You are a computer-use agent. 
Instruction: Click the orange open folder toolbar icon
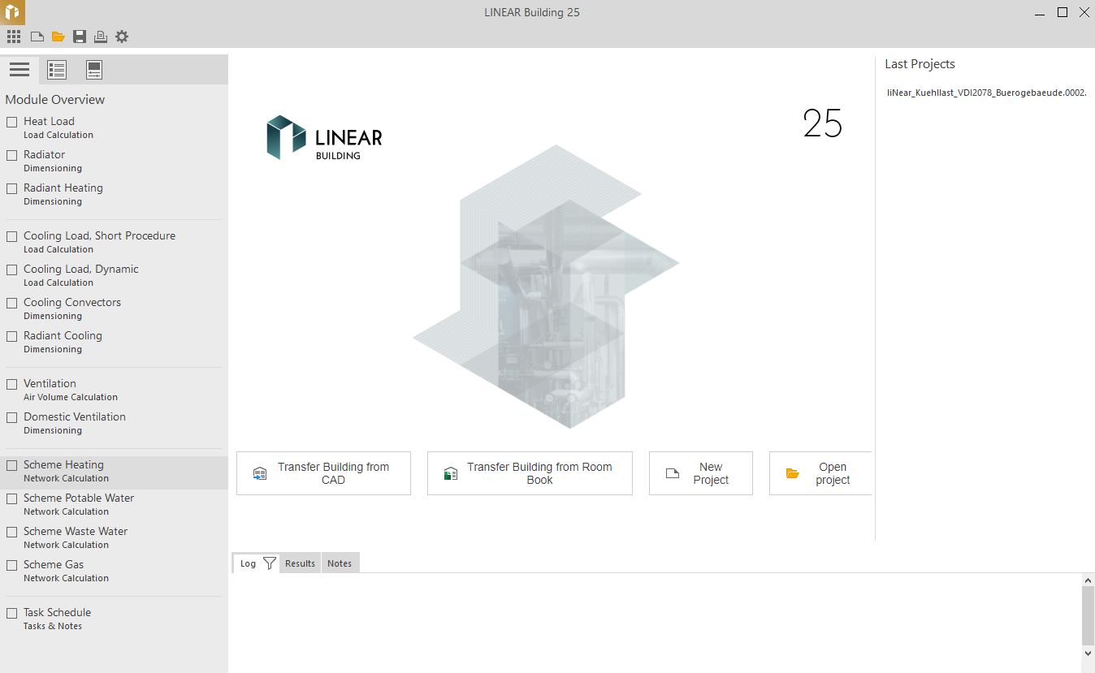58,37
